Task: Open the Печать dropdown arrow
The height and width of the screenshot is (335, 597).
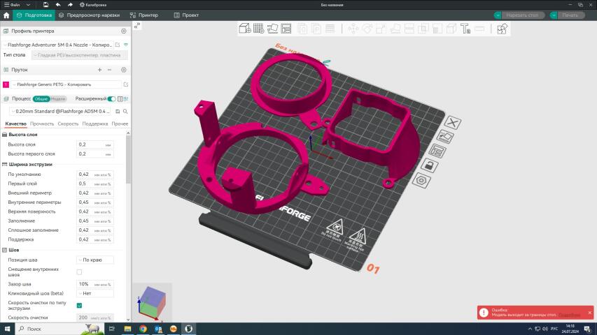Action: click(553, 15)
